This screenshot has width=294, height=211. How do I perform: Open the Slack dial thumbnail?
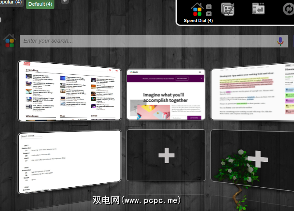pyautogui.click(x=166, y=94)
